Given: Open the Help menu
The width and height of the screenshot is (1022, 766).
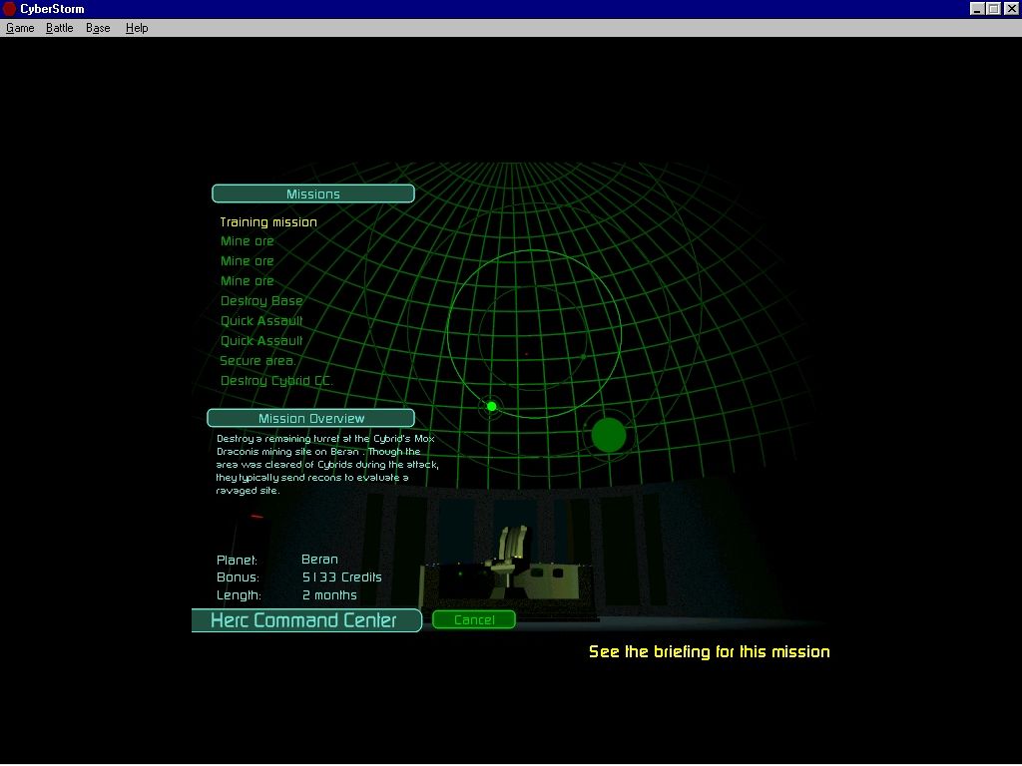Looking at the screenshot, I should coord(136,28).
